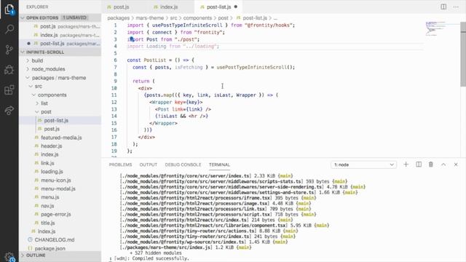This screenshot has height=262, width=466.
Task: Open link.js file
Action: (x=60, y=163)
